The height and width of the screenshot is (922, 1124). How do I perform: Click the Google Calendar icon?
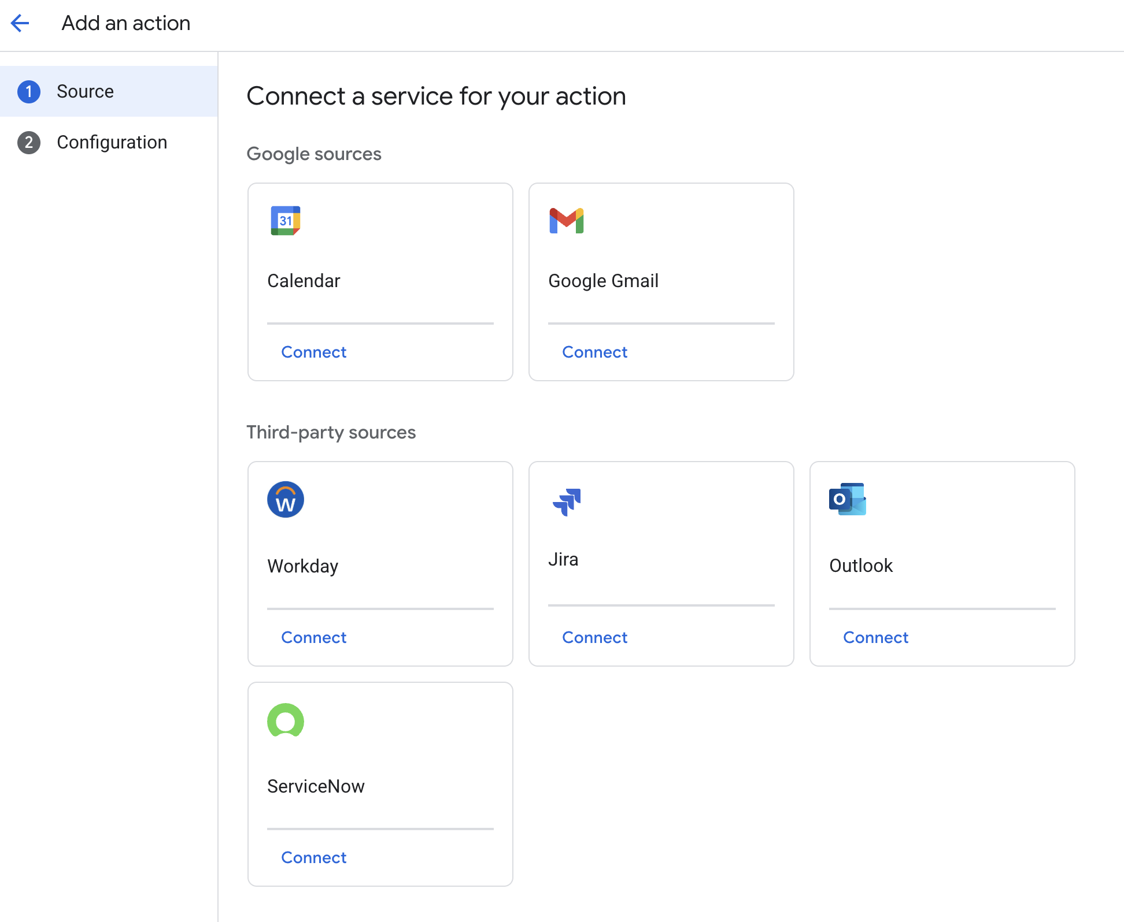click(x=286, y=220)
